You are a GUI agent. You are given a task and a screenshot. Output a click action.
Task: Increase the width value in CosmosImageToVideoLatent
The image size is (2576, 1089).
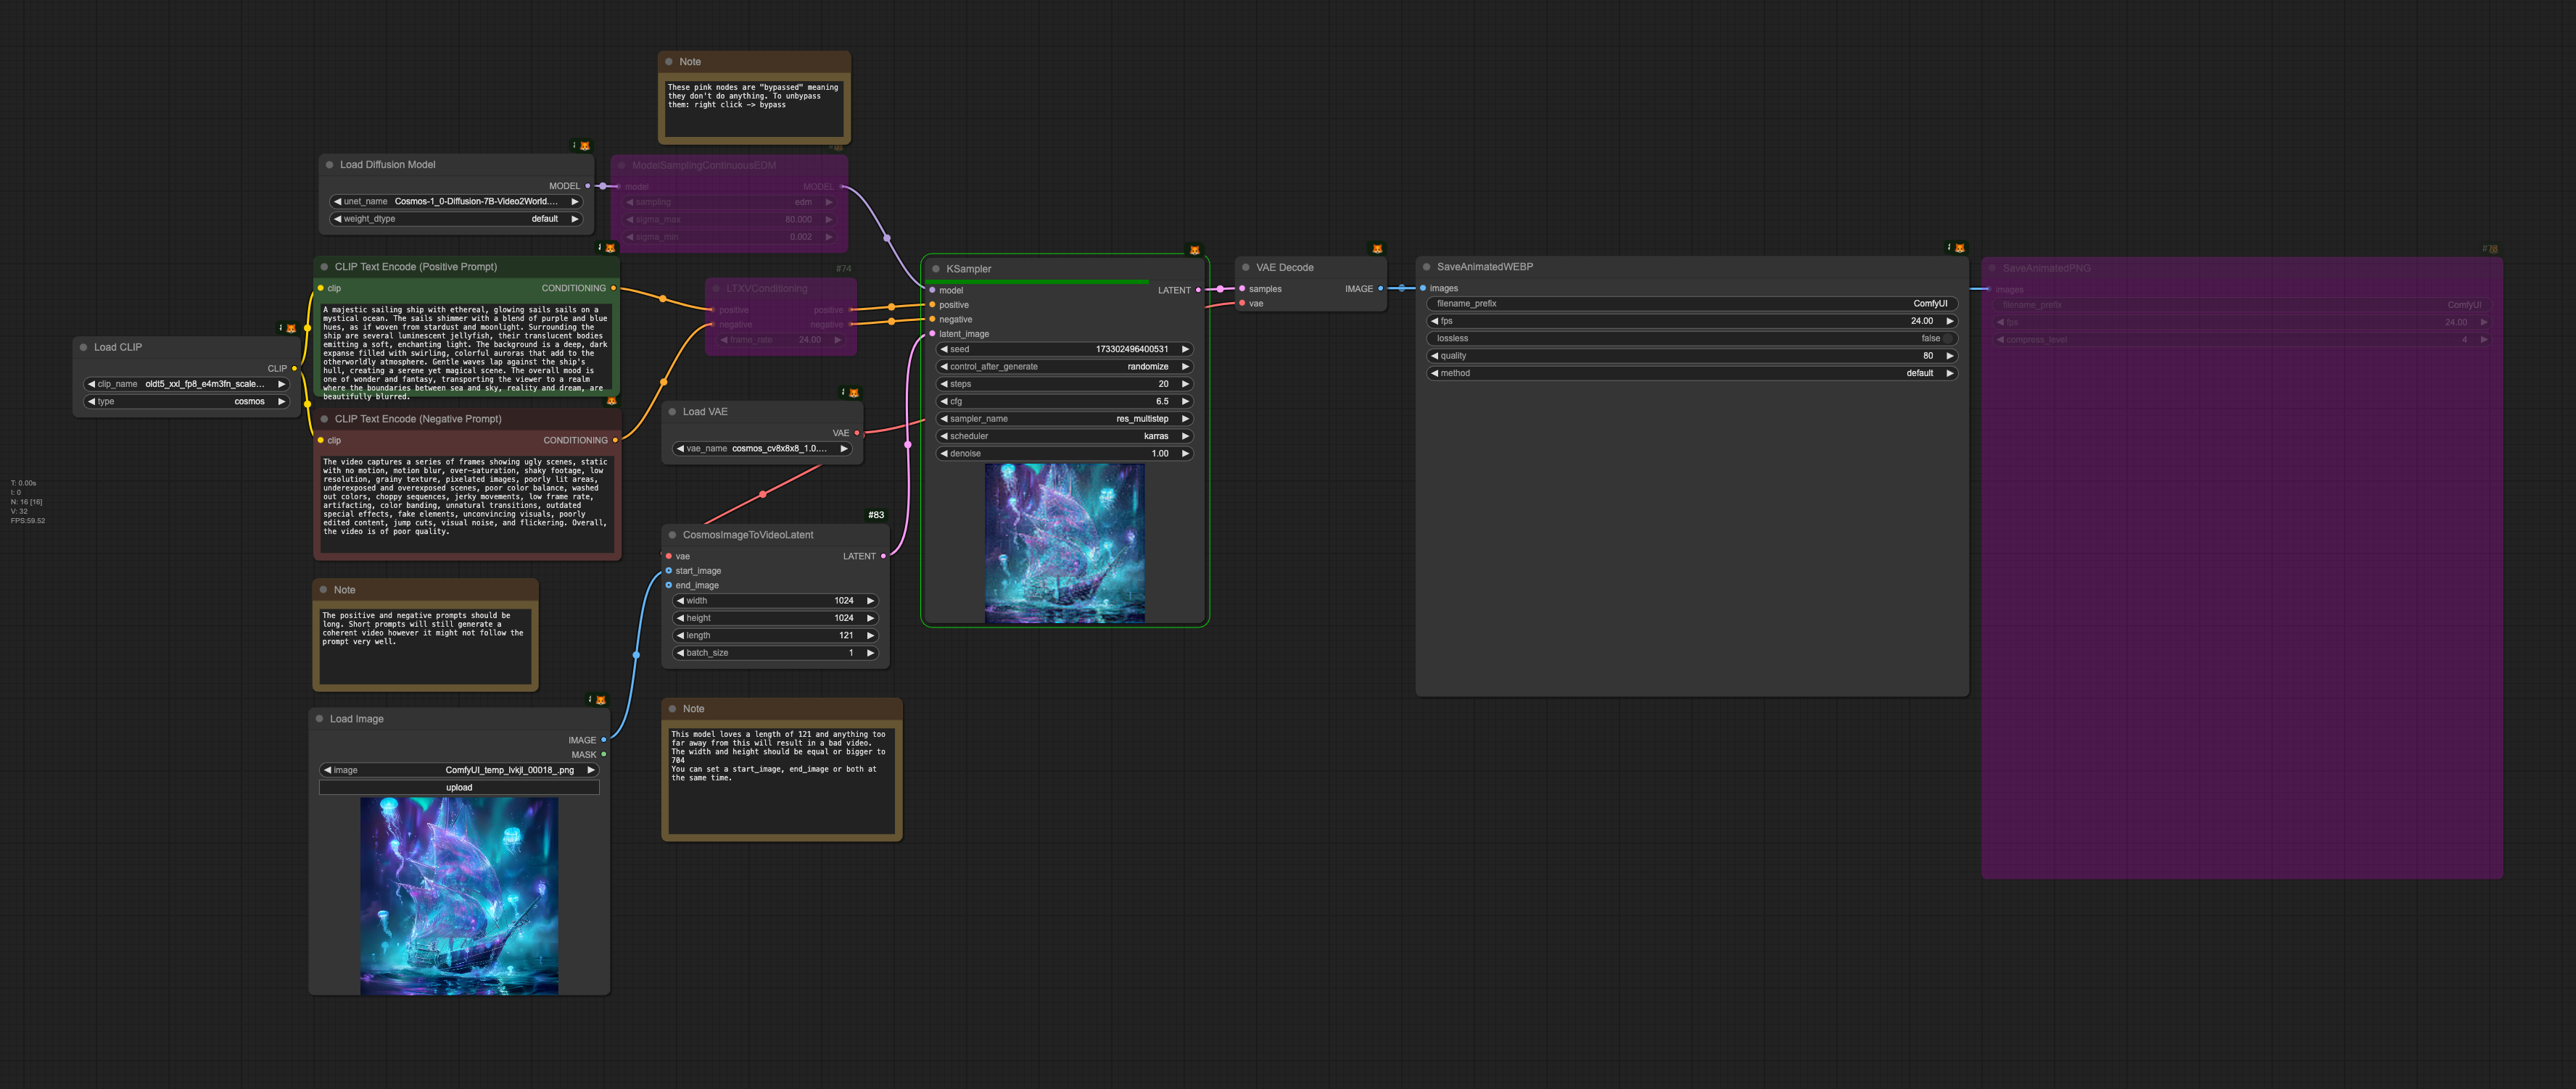[x=870, y=601]
